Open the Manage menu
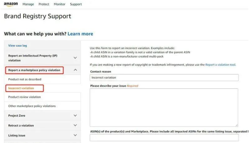This screenshot has width=250, height=143. point(28,4)
